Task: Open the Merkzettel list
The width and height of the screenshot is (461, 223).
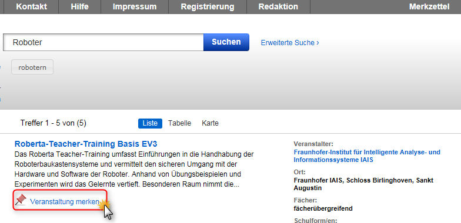Action: (x=429, y=7)
